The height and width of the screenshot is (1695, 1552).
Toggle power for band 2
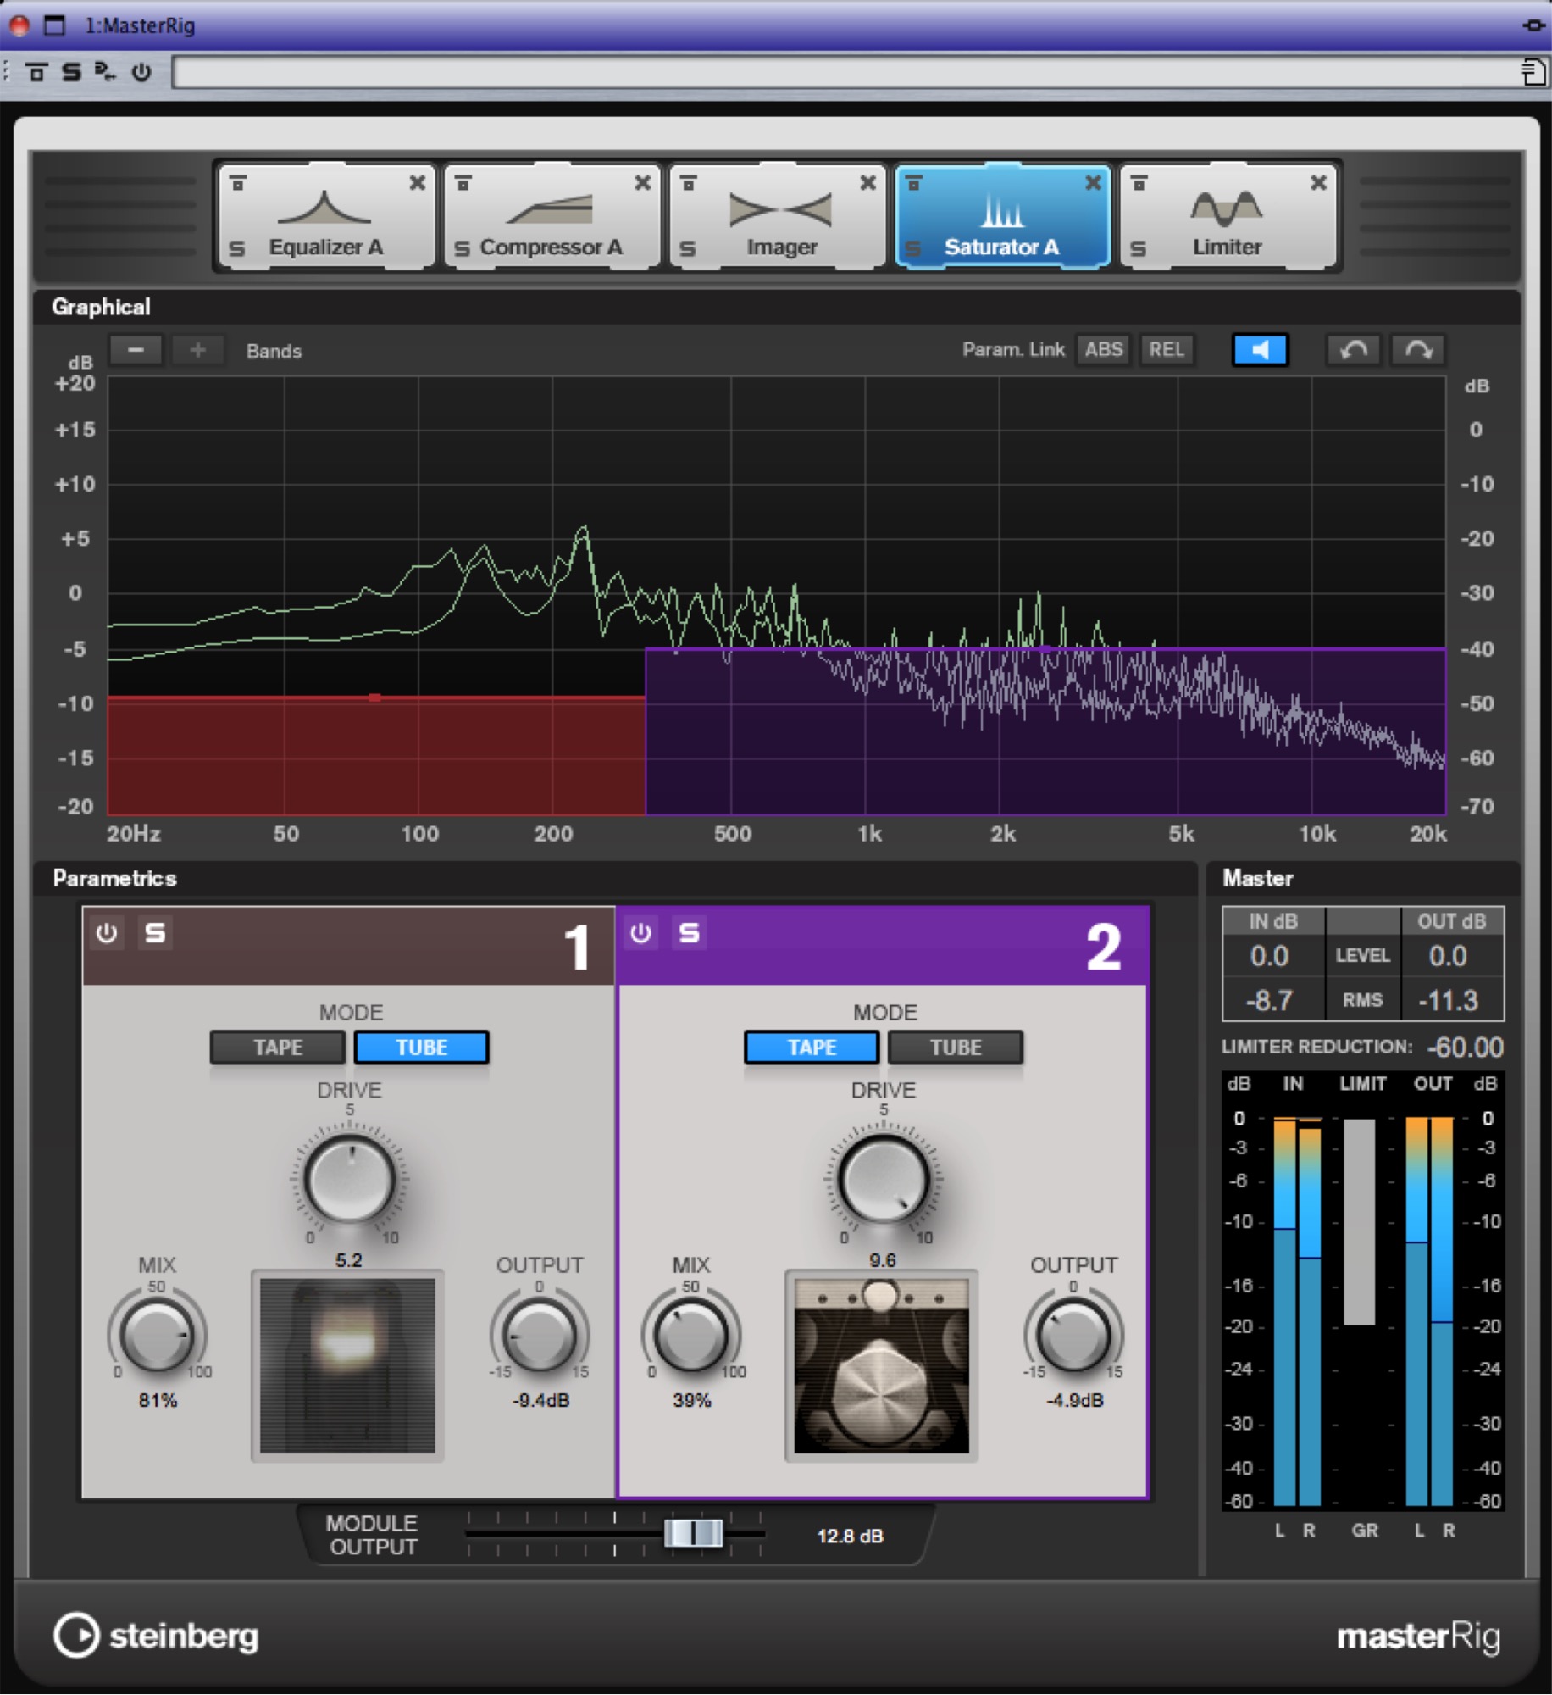[640, 933]
